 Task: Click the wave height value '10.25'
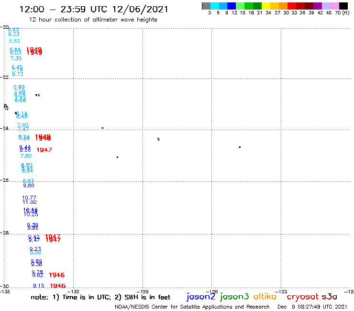coord(31,214)
